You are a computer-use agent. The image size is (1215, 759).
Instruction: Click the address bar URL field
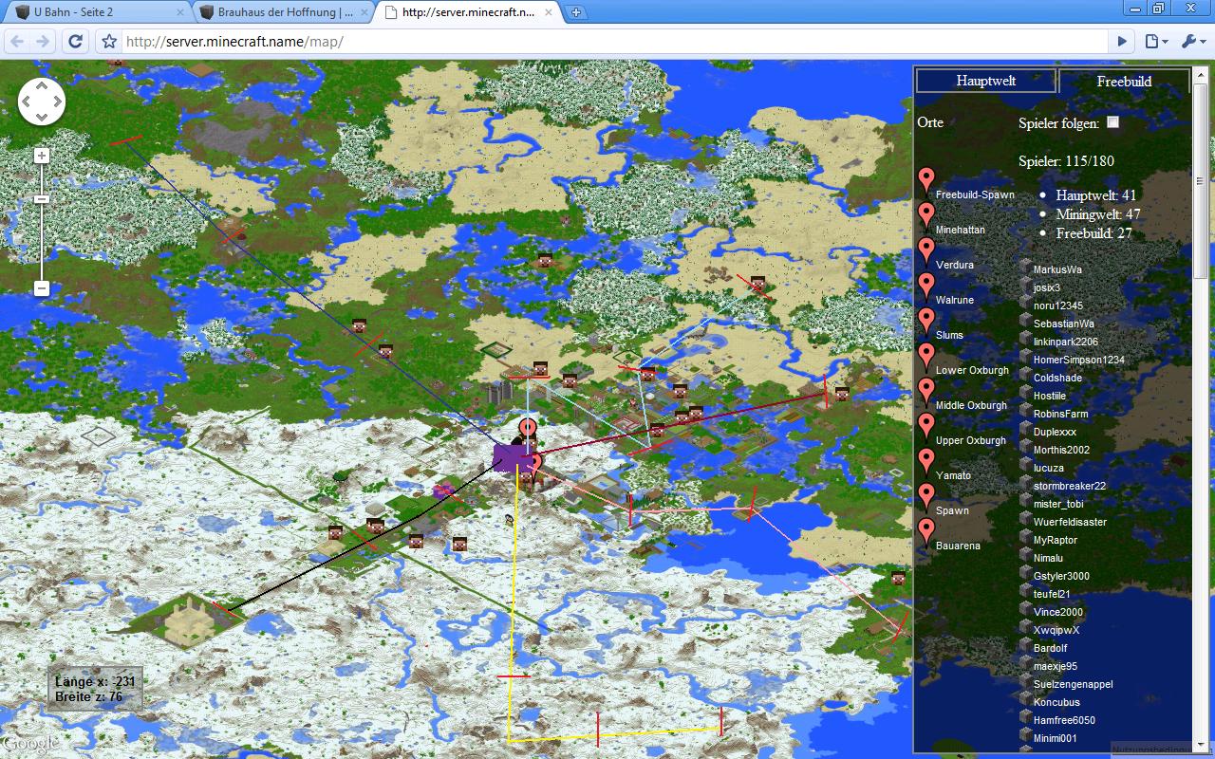pyautogui.click(x=607, y=42)
